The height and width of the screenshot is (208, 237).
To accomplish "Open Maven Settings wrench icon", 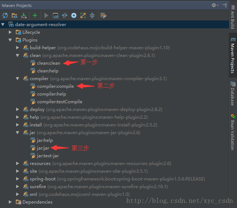I will pos(104,15).
